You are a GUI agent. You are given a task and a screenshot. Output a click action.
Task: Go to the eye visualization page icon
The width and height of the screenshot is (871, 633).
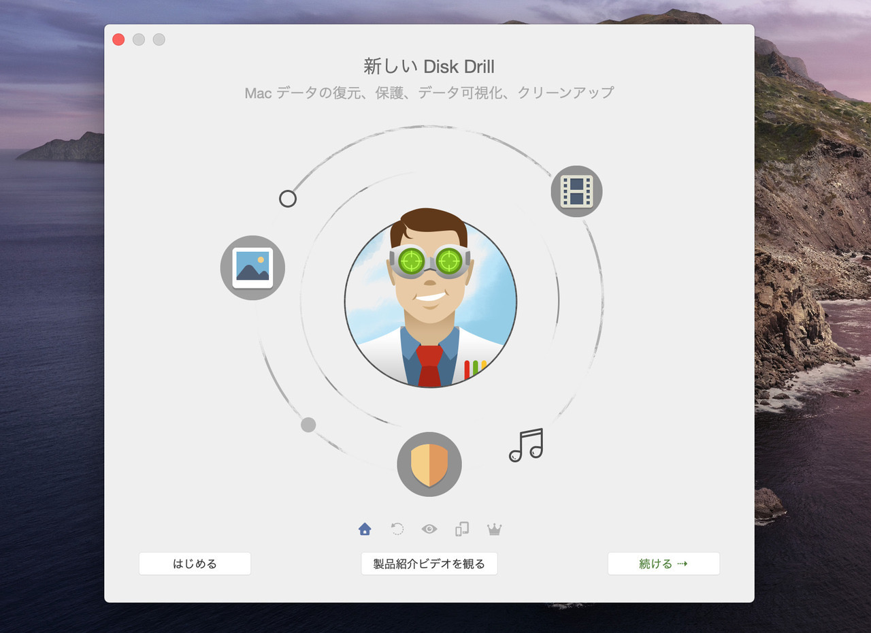pos(429,529)
